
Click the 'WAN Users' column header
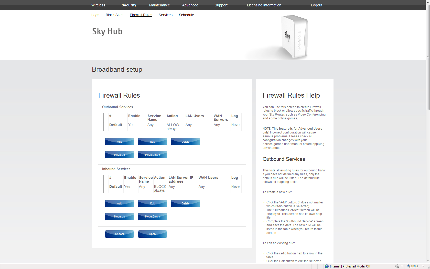(208, 178)
